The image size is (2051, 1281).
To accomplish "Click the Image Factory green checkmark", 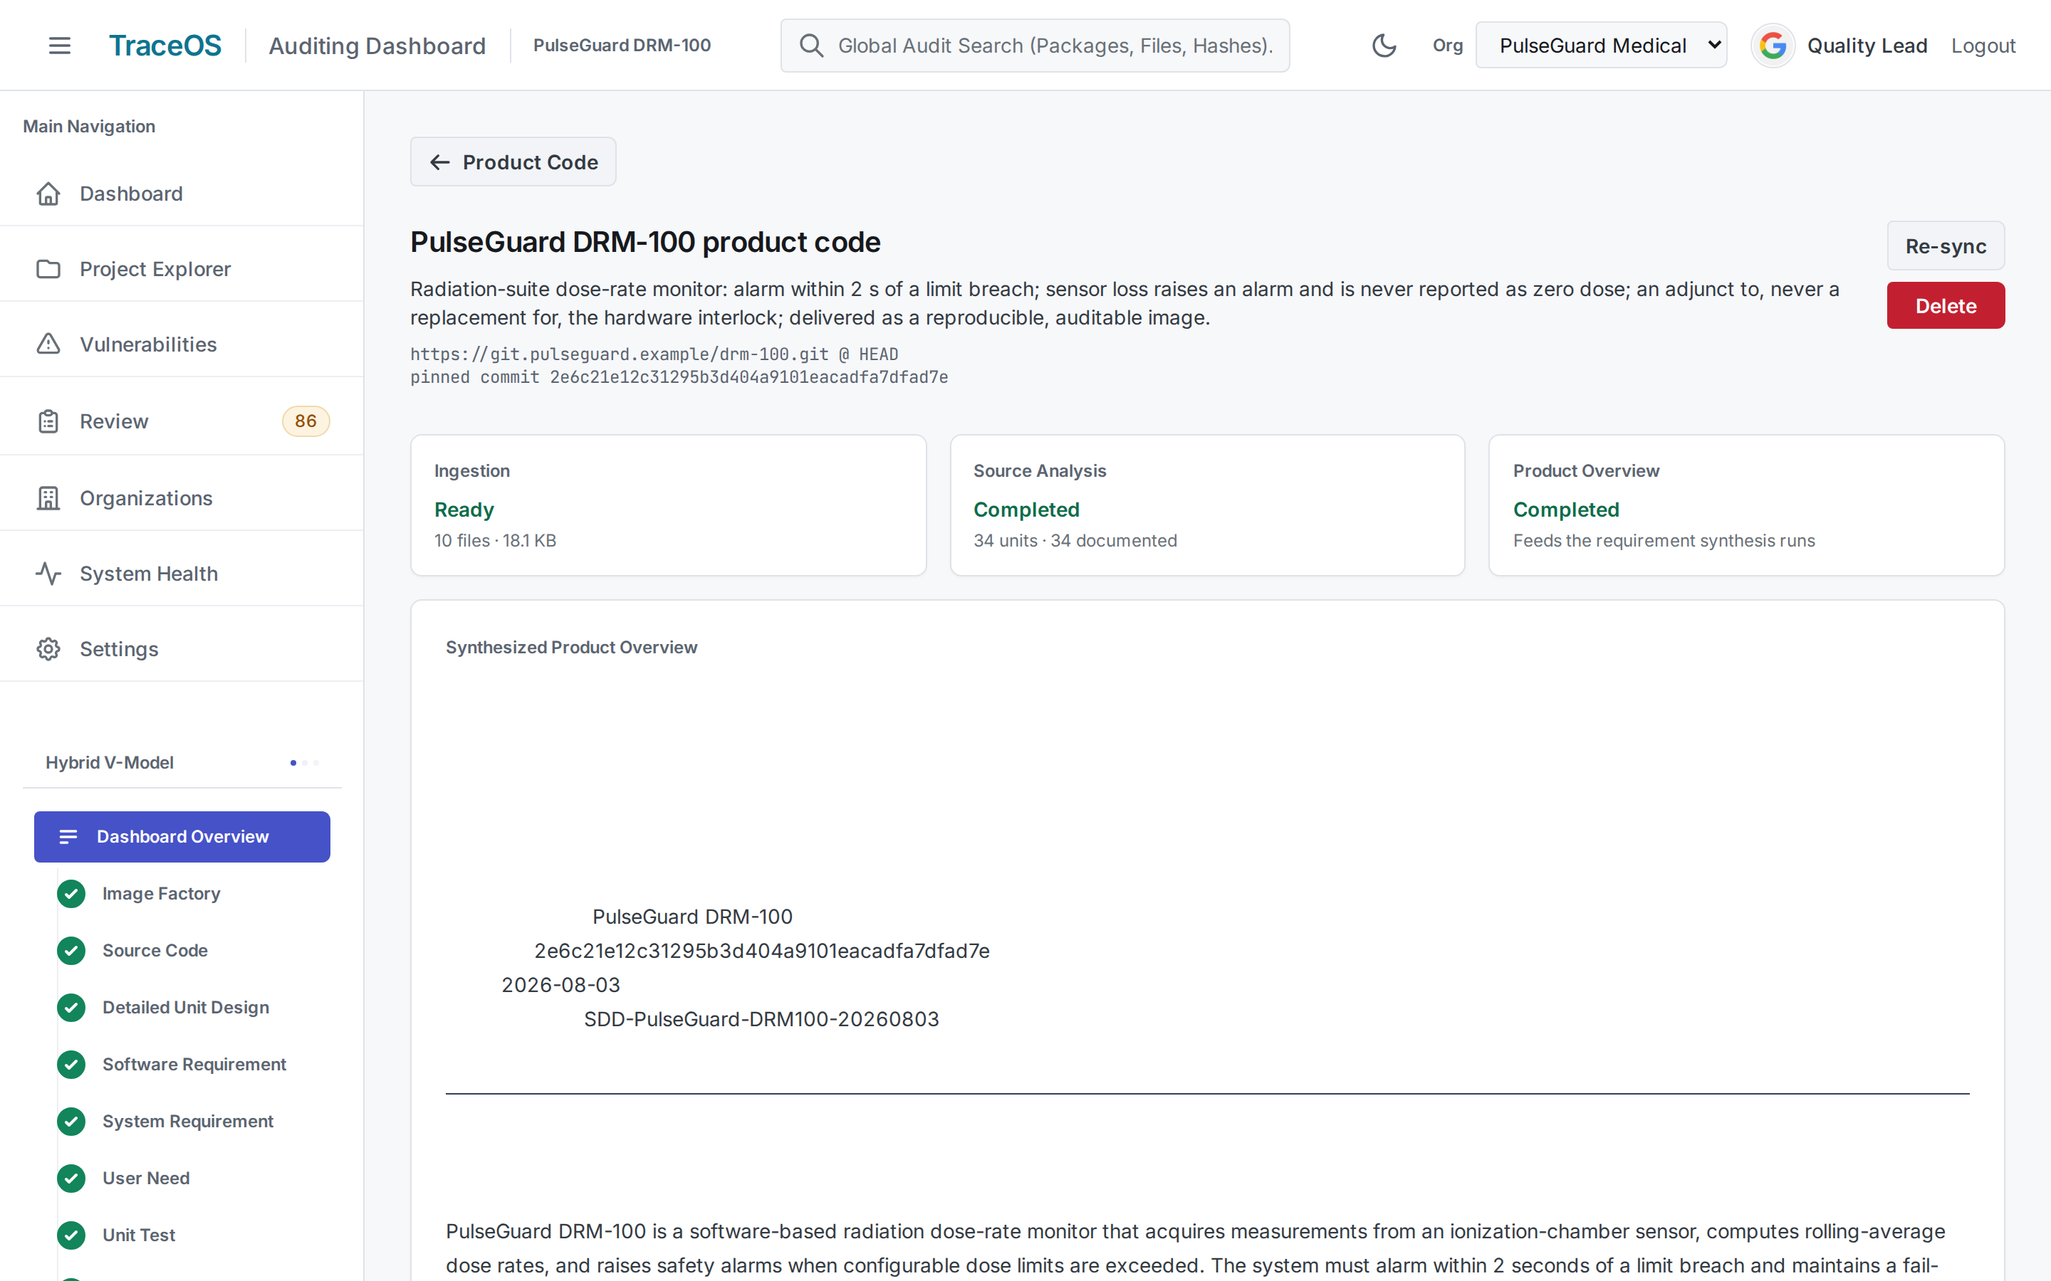I will click(71, 894).
